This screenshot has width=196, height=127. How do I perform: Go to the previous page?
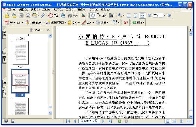pos(75,121)
